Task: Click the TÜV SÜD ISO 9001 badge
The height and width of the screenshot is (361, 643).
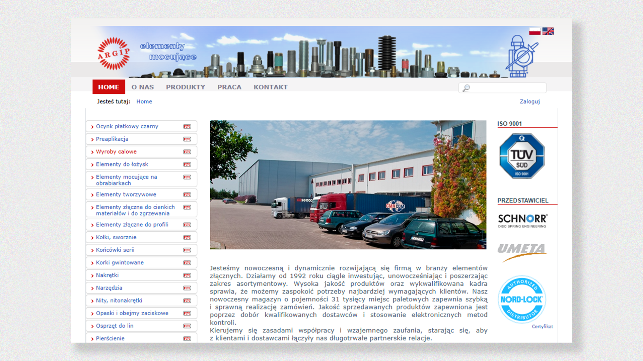Action: click(522, 156)
